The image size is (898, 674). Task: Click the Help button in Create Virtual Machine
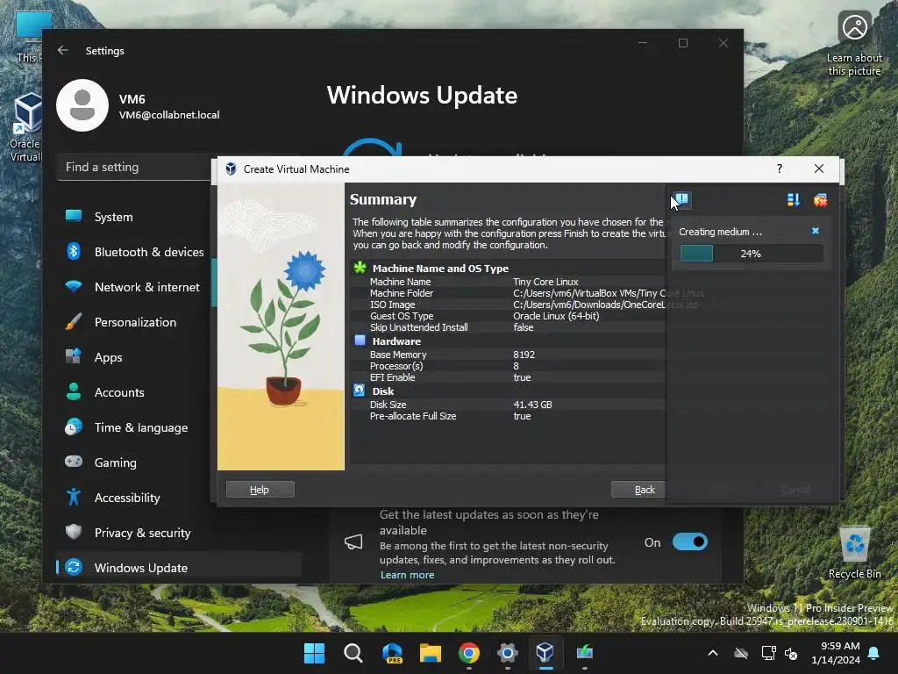(260, 490)
